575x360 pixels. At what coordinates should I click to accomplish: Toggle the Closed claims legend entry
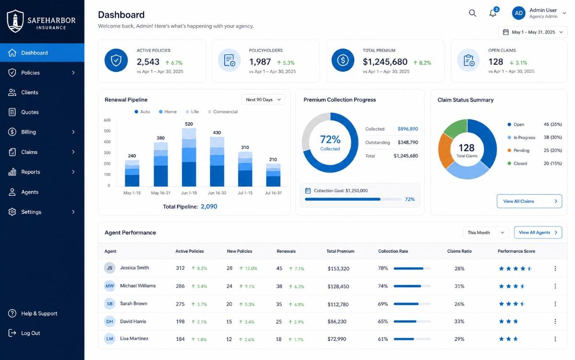point(534,163)
